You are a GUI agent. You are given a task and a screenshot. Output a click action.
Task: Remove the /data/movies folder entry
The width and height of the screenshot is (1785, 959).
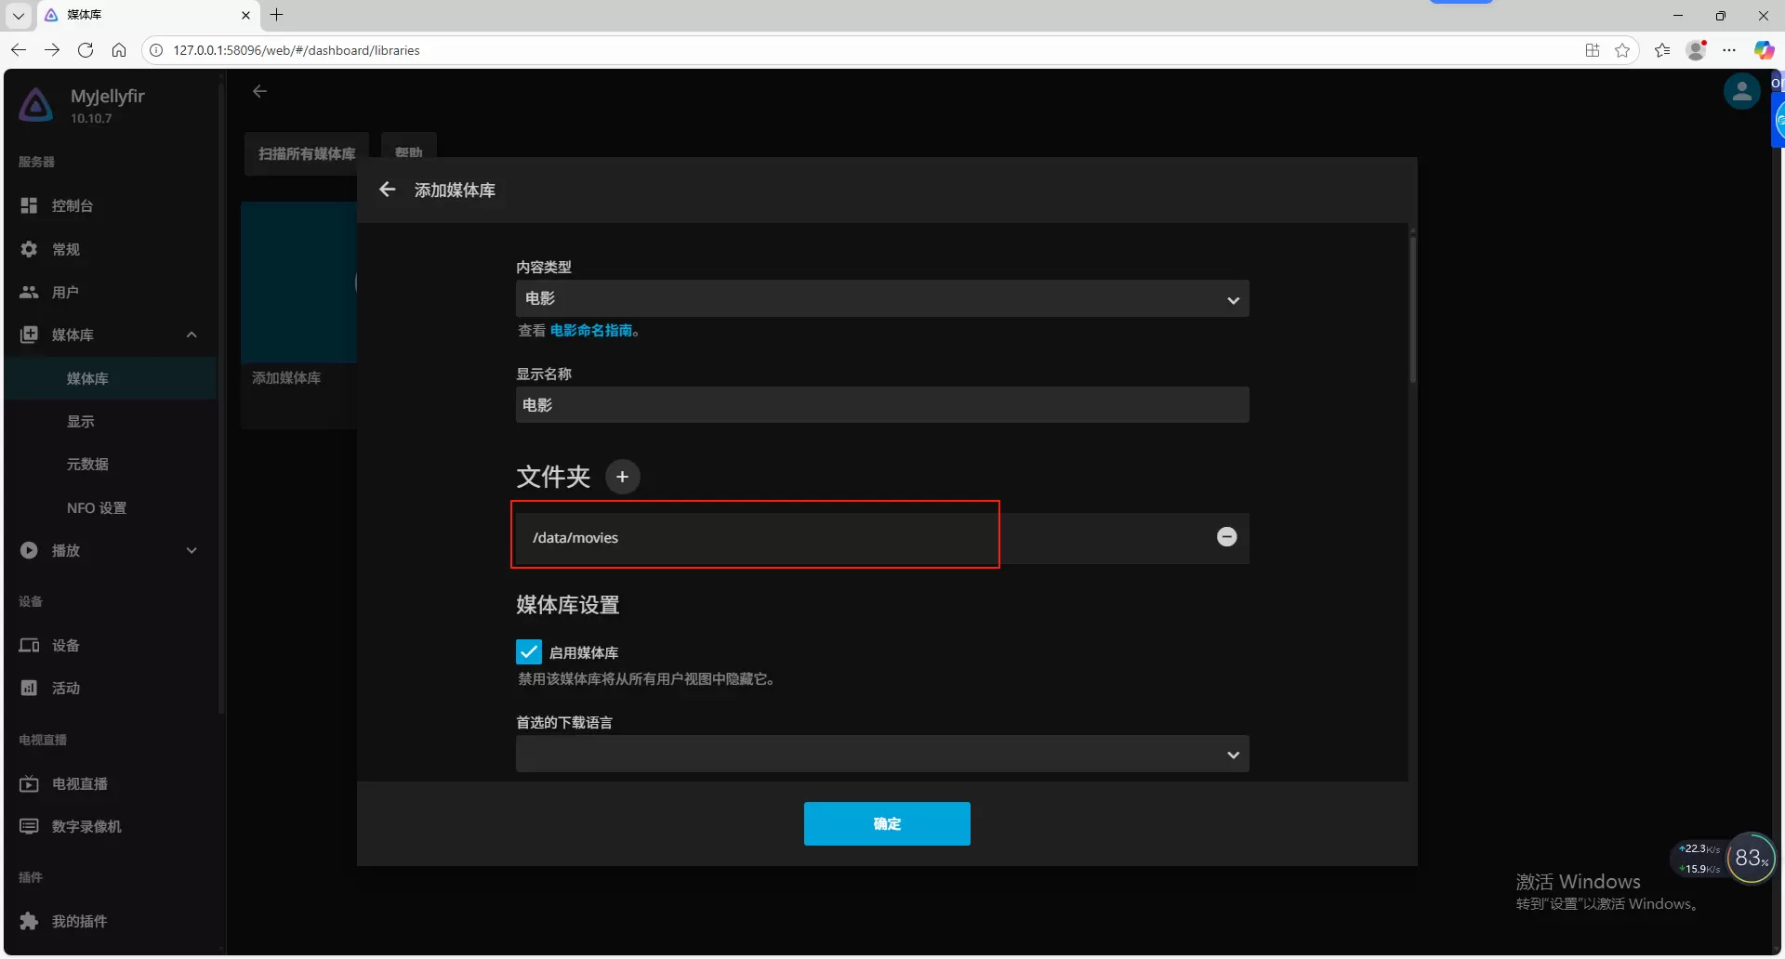[x=1226, y=537]
